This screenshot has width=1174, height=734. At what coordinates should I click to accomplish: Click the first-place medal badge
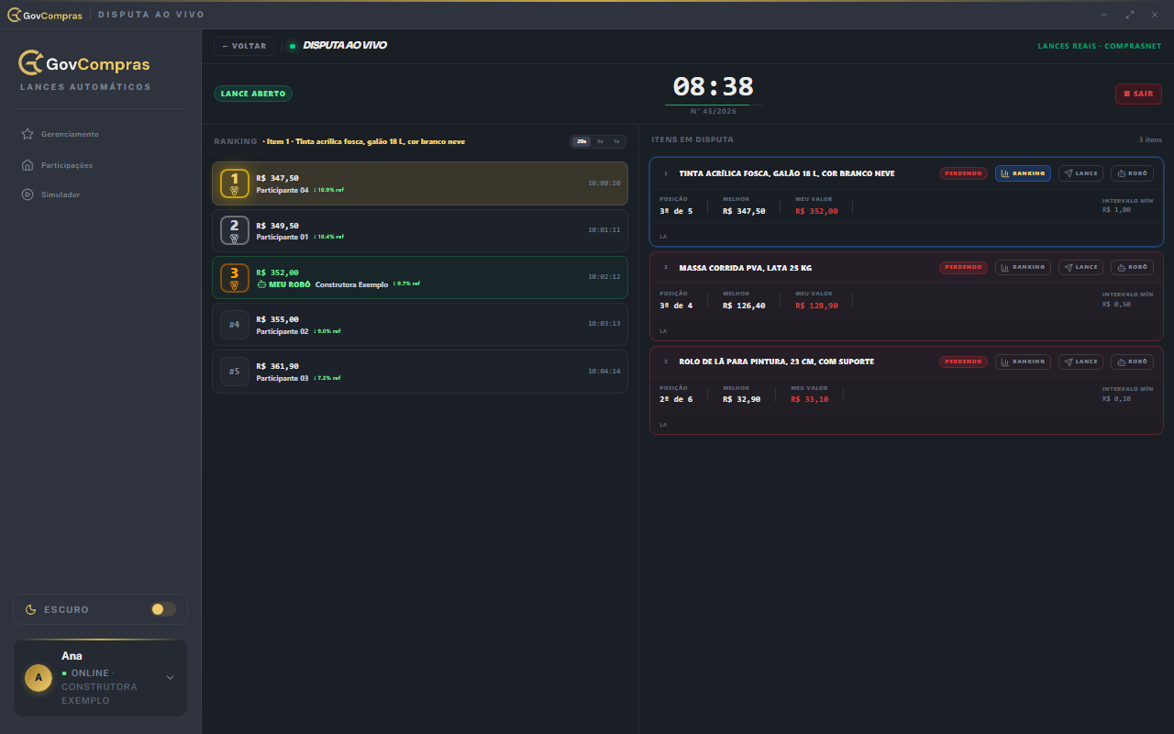point(235,183)
